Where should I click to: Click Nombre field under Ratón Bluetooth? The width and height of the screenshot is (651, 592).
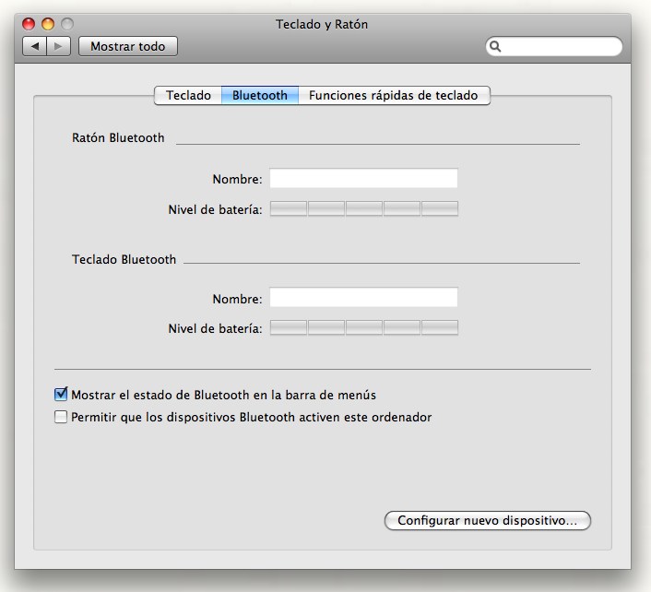(x=363, y=178)
